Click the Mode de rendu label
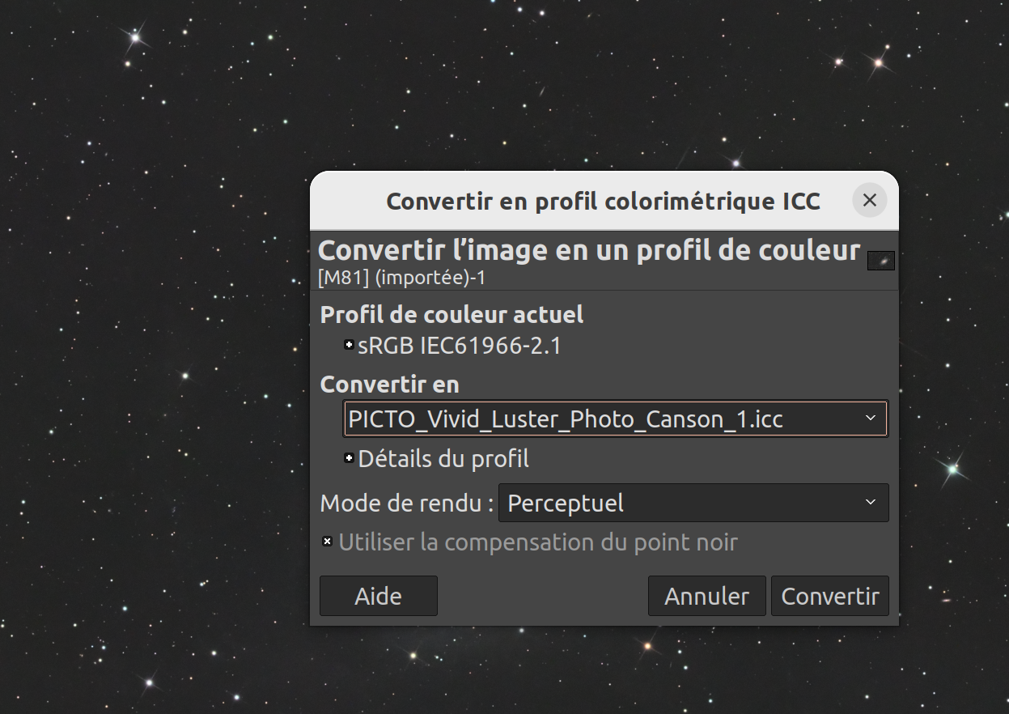The image size is (1009, 714). click(407, 503)
